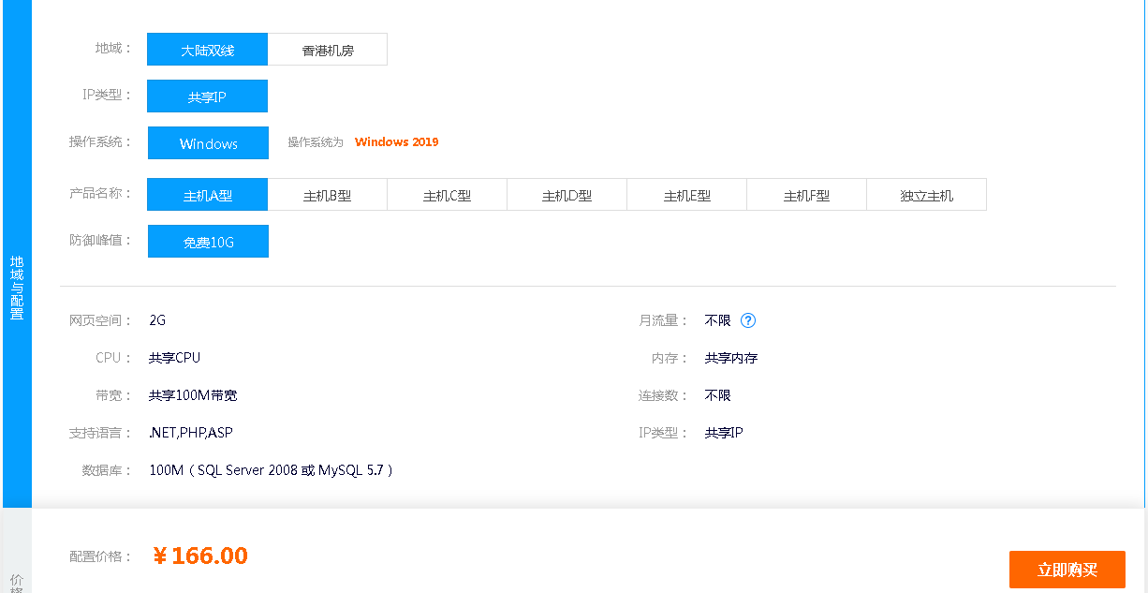Select the 主机D型 product
The height and width of the screenshot is (593, 1148).
(567, 195)
